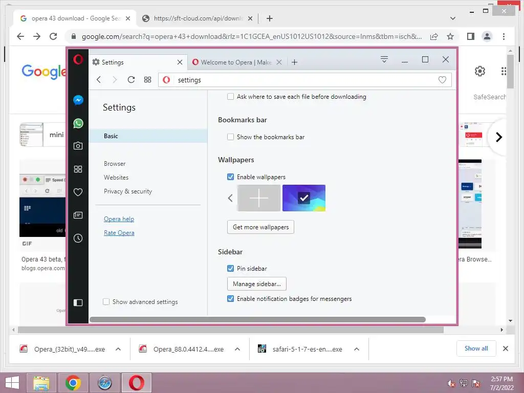Click Opera horizontal scrollbar
Image resolution: width=524 pixels, height=393 pixels.
click(257, 319)
